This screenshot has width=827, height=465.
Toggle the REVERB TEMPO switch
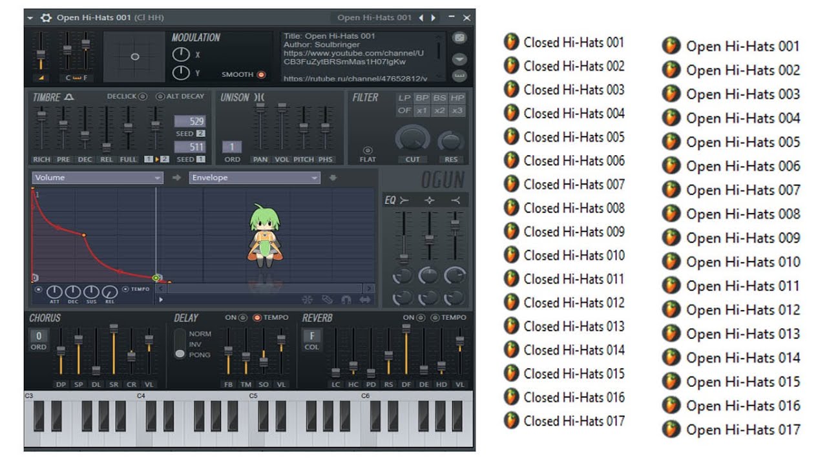click(x=435, y=318)
